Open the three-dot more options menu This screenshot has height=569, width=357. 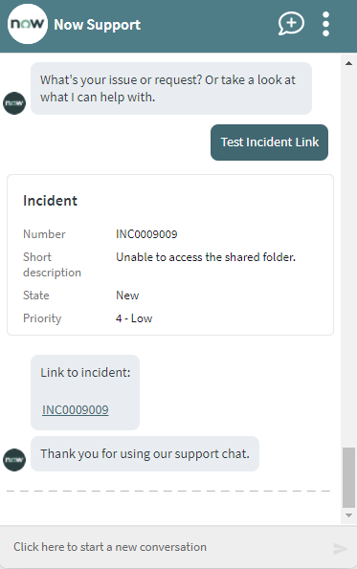click(325, 24)
